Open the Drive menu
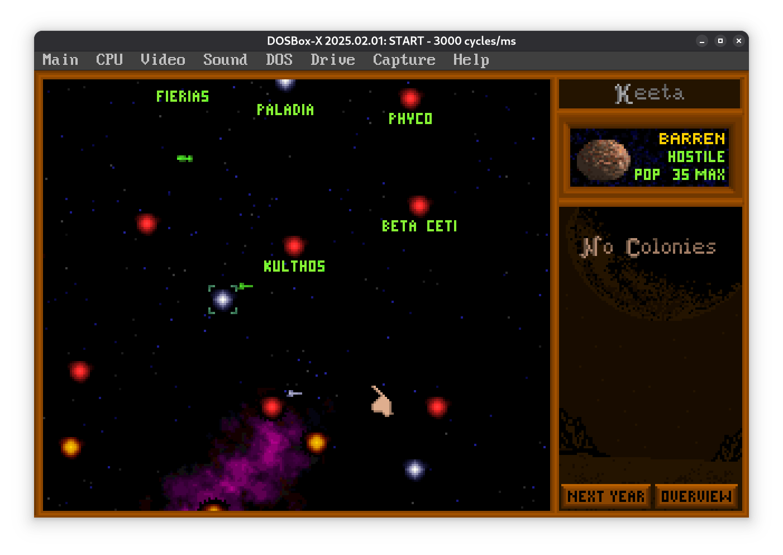The image size is (783, 555). (x=332, y=60)
